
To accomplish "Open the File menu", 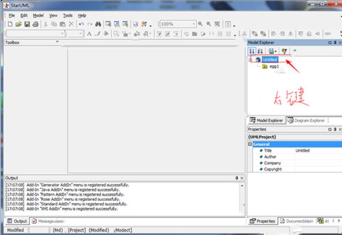I will (x=12, y=15).
